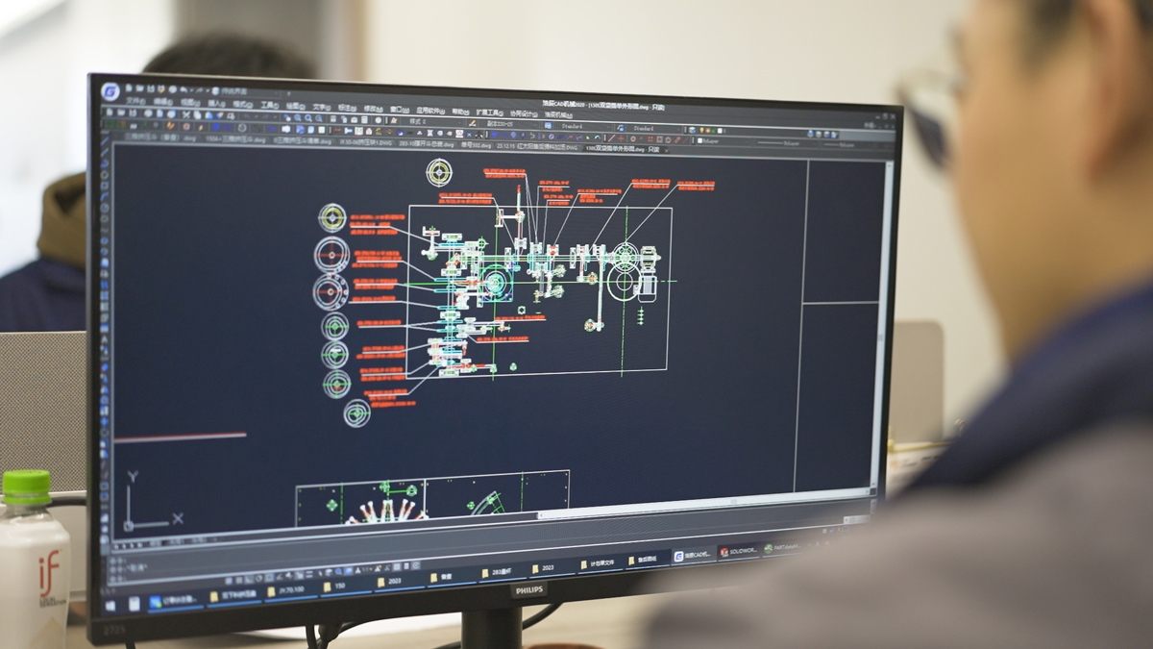Close the active read-only drawing tab
This screenshot has width=1153, height=649.
[x=666, y=150]
